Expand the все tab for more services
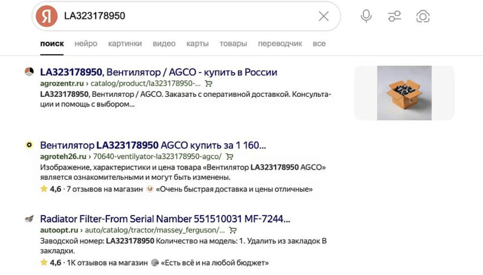The height and width of the screenshot is (275, 483). pos(319,44)
